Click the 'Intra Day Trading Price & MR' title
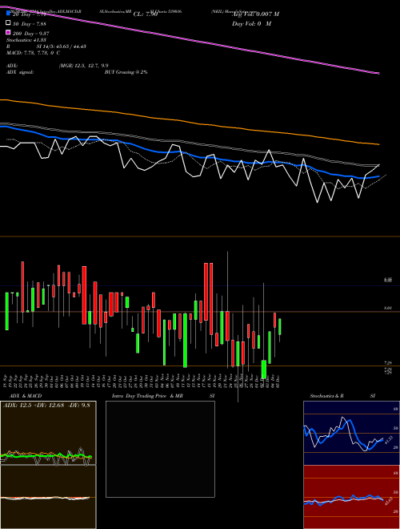 tap(147, 395)
